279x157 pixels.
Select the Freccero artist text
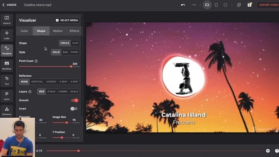click(184, 123)
